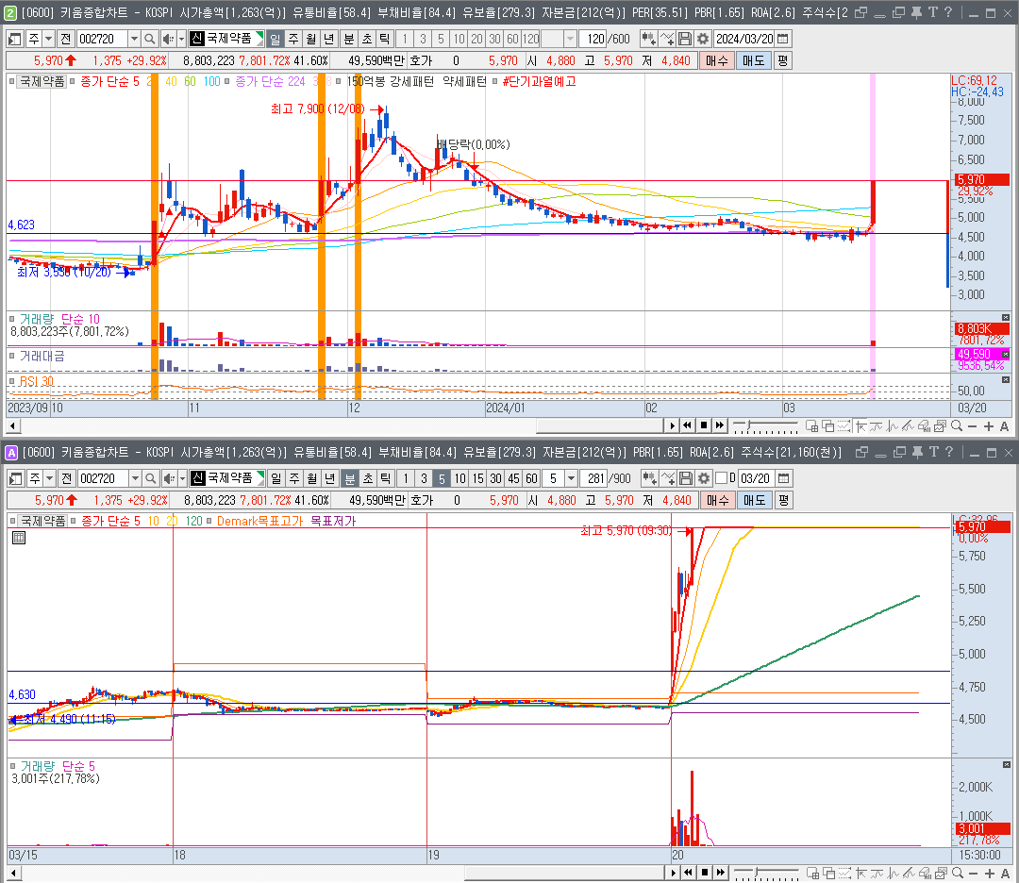Expand the 주 dropdown arrow in upper toolbar
Screen dimensions: 1019x883
tap(48, 39)
